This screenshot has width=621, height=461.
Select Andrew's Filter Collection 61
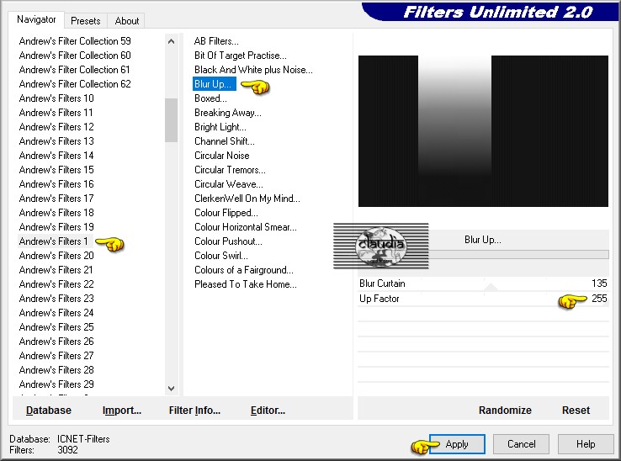pos(74,70)
